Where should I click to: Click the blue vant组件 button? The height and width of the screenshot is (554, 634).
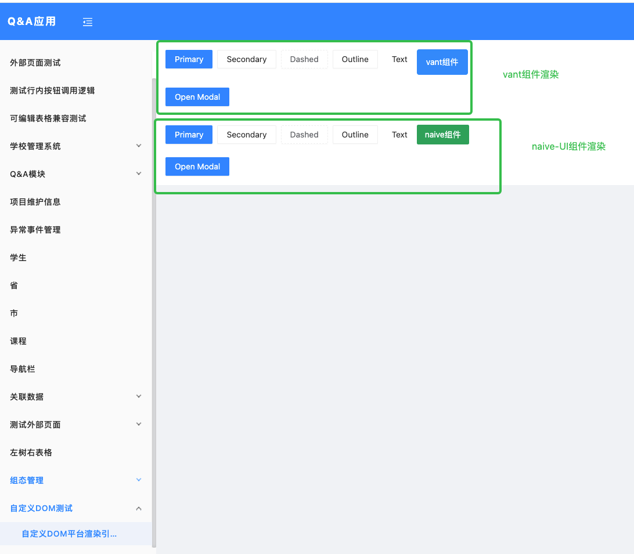click(442, 62)
